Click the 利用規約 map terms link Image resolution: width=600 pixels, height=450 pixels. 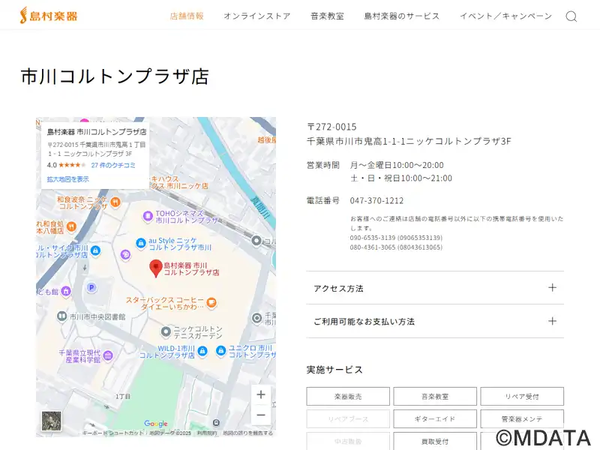click(x=207, y=433)
